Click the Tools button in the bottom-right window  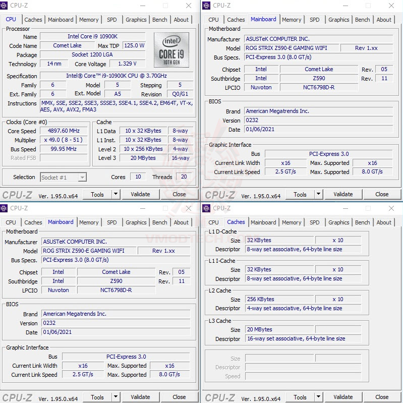(x=300, y=397)
